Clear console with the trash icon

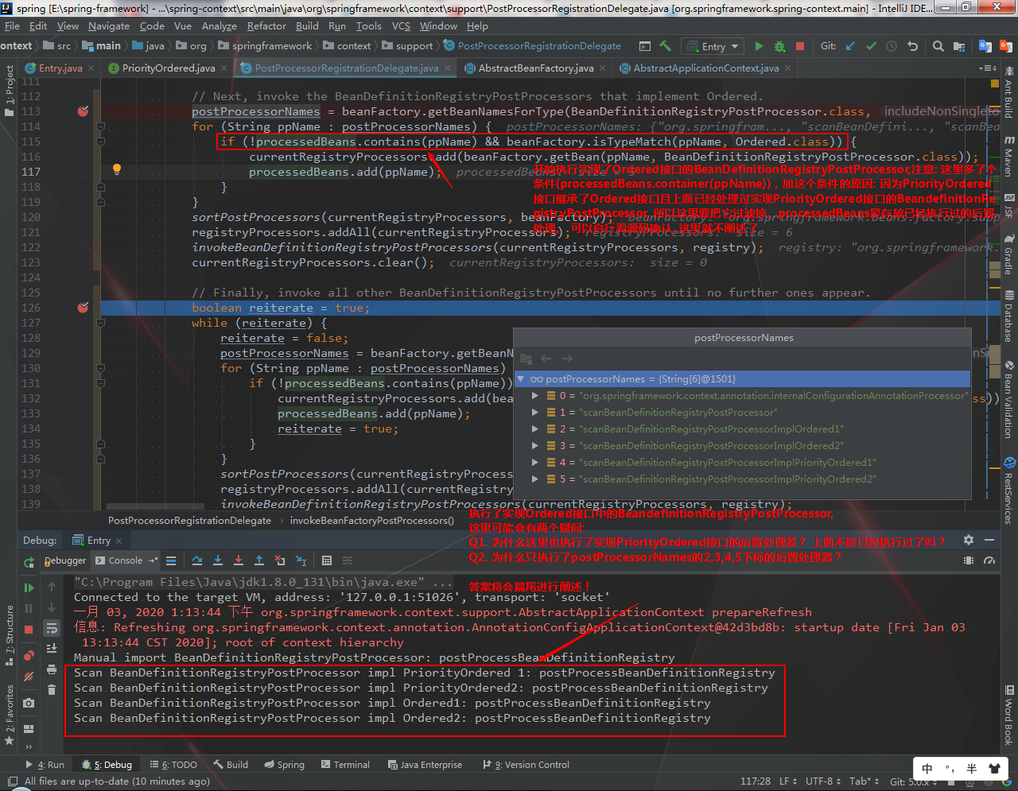point(52,688)
